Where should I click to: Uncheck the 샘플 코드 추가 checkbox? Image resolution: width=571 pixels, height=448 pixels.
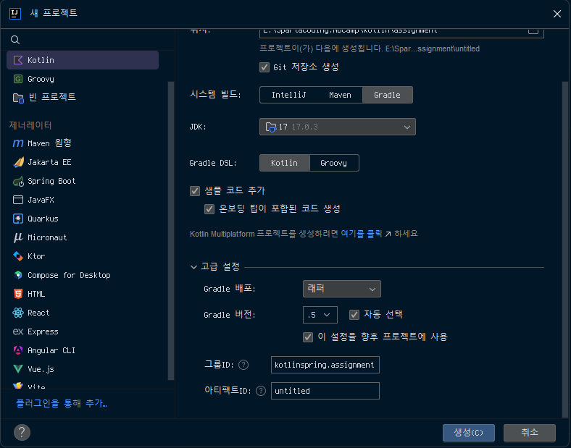coord(195,191)
